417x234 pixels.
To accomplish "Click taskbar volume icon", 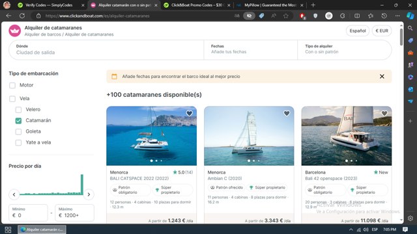I will pyautogui.click(x=366, y=229).
